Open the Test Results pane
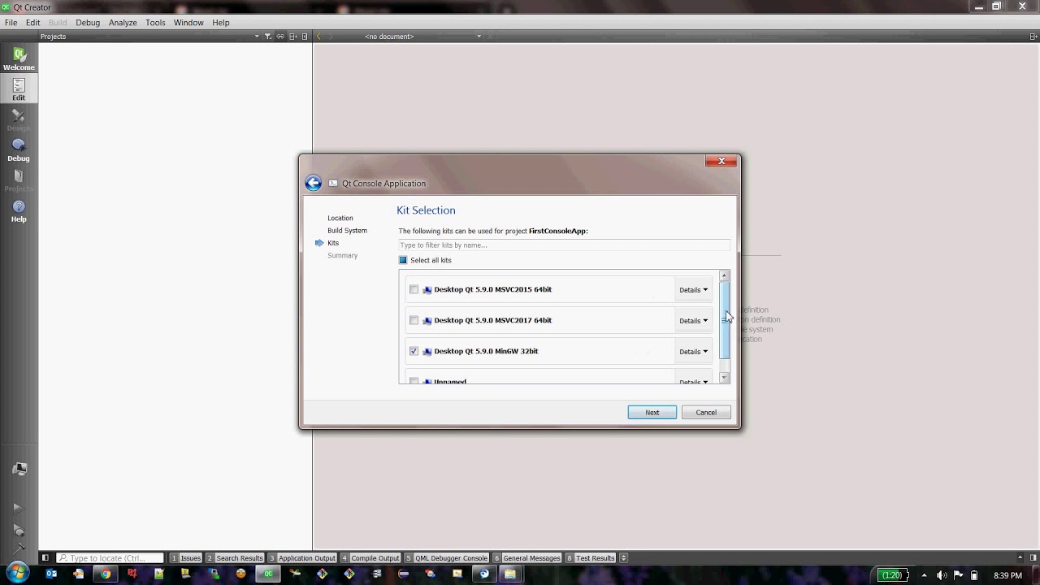The width and height of the screenshot is (1040, 585). 591,558
